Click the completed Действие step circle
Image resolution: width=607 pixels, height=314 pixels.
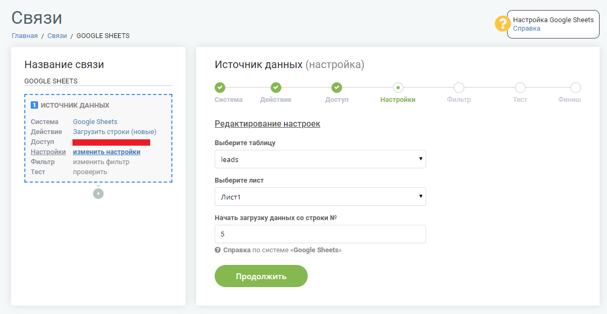[x=276, y=88]
